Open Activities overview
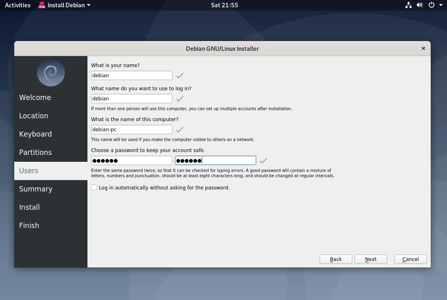 click(17, 5)
